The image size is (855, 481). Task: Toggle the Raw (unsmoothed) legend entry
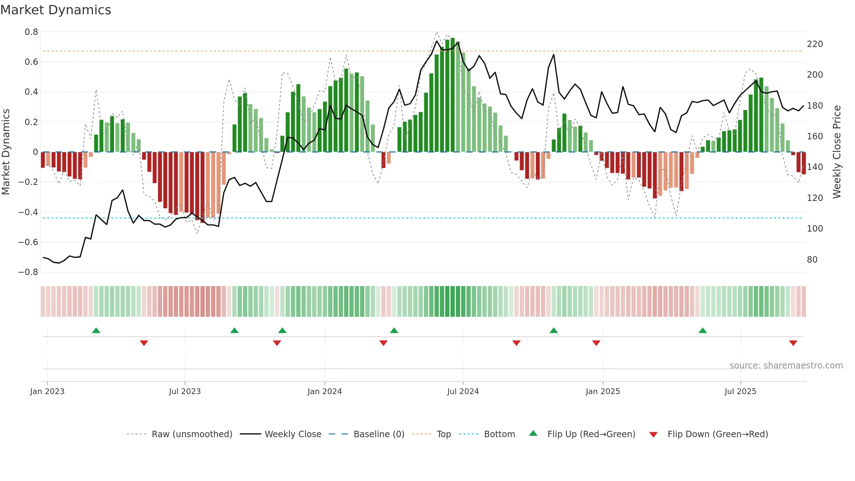coord(180,434)
